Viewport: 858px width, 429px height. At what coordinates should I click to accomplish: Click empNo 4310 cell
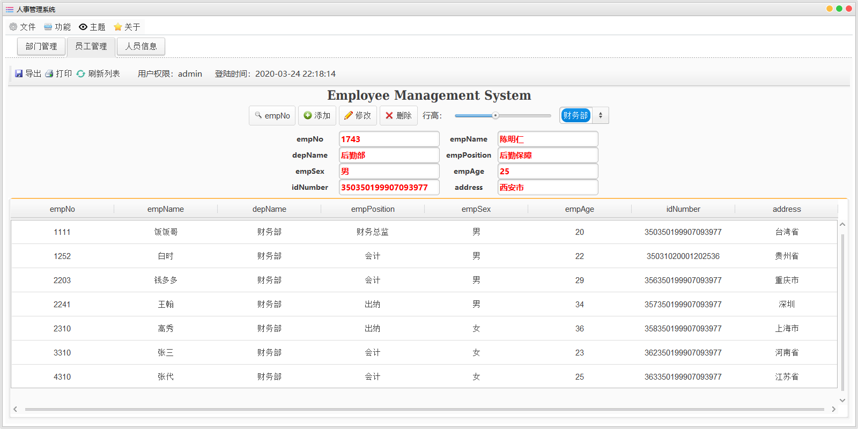(62, 377)
